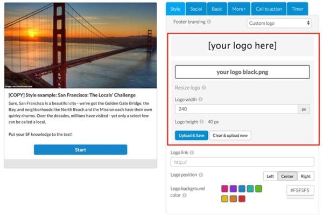Click info icon next to Footer branding
Image resolution: width=323 pixels, height=215 pixels.
pyautogui.click(x=209, y=22)
